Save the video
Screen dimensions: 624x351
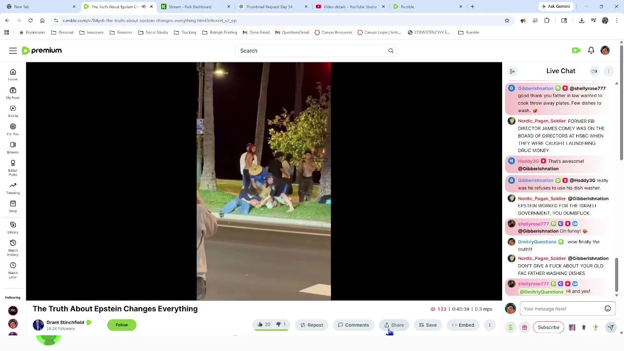(428, 325)
